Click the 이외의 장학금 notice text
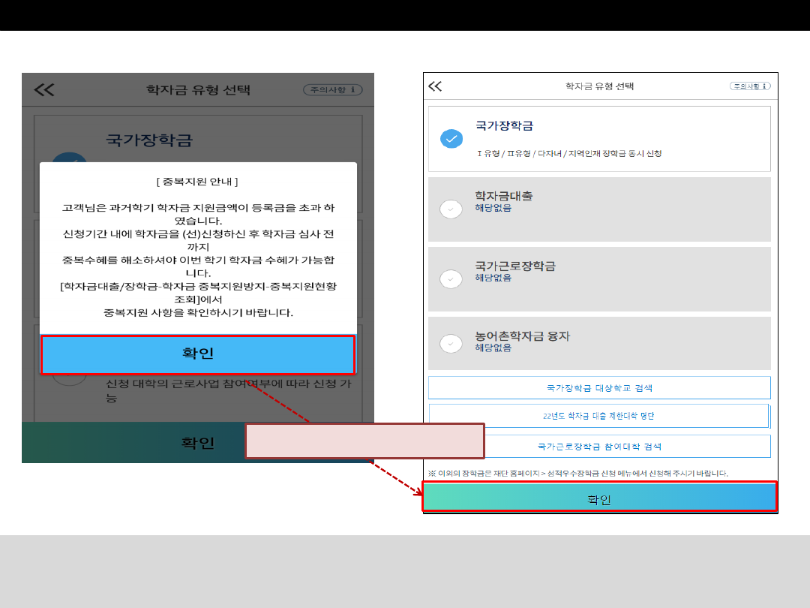This screenshot has width=810, height=608. pyautogui.click(x=578, y=474)
